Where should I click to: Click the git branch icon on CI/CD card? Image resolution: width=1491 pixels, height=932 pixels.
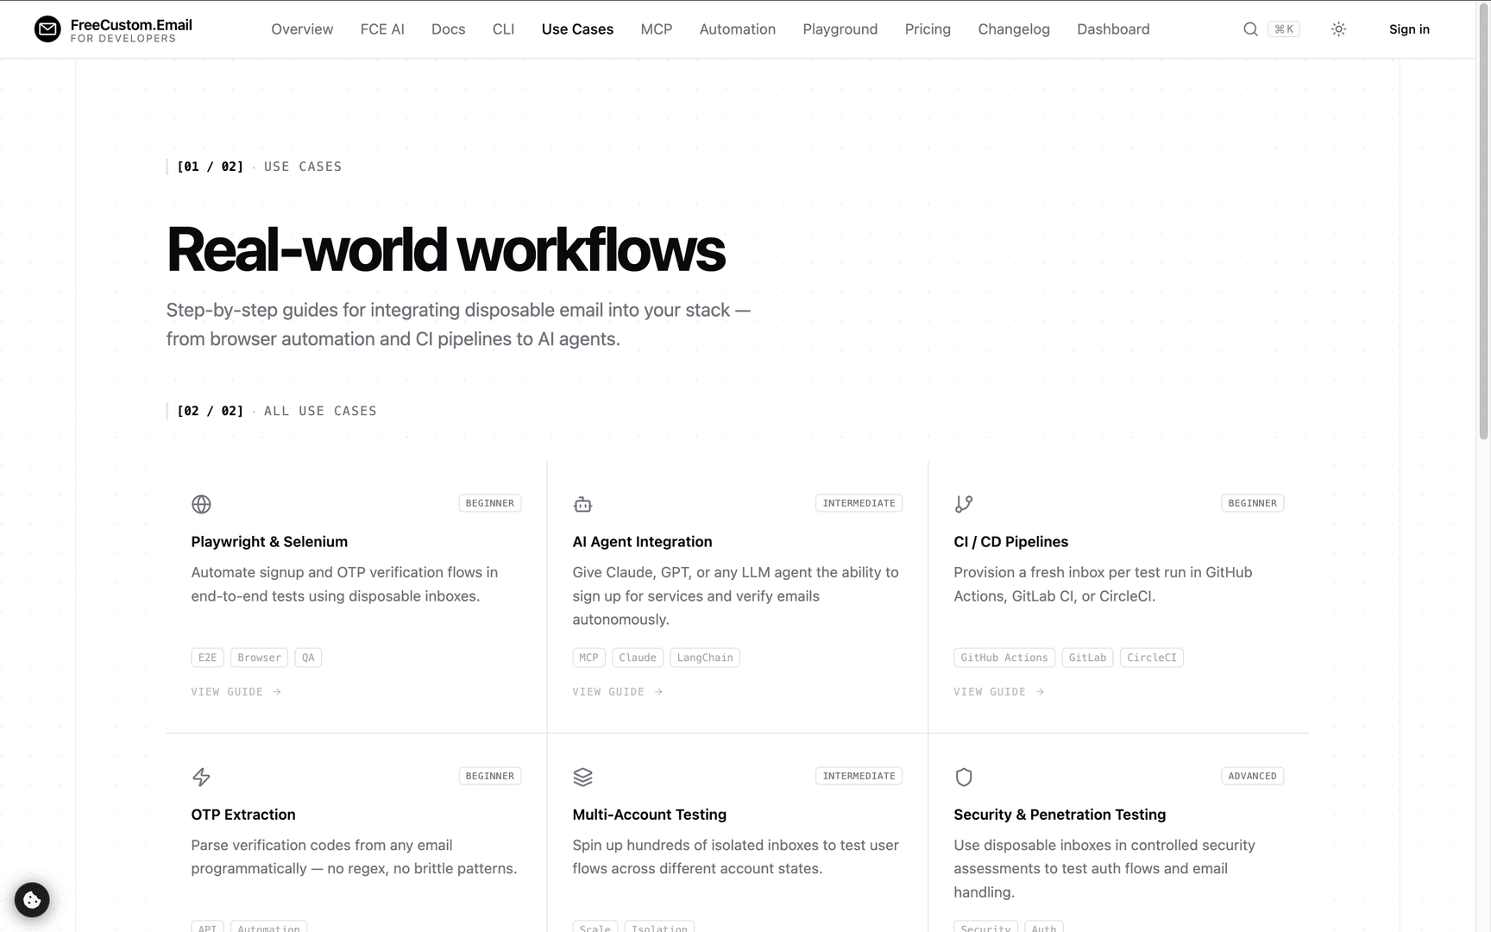[x=964, y=504]
